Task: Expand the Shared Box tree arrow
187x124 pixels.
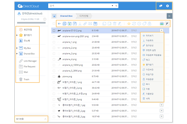Action: (x=17, y=54)
